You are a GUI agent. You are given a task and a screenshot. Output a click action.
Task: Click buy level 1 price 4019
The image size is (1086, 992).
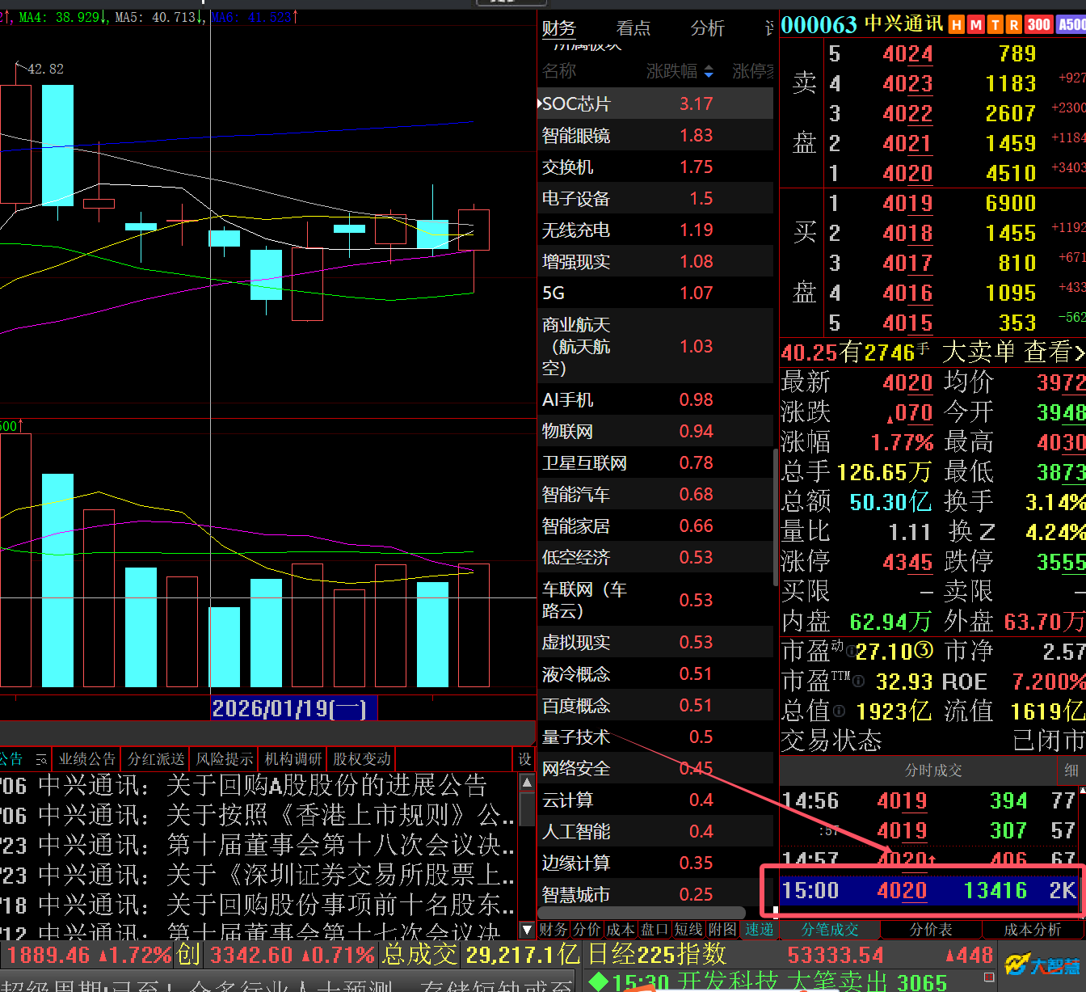[x=907, y=203]
